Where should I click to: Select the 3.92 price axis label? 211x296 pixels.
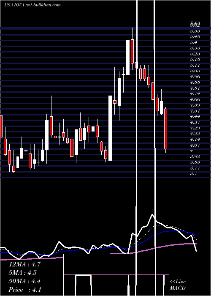[195, 156]
